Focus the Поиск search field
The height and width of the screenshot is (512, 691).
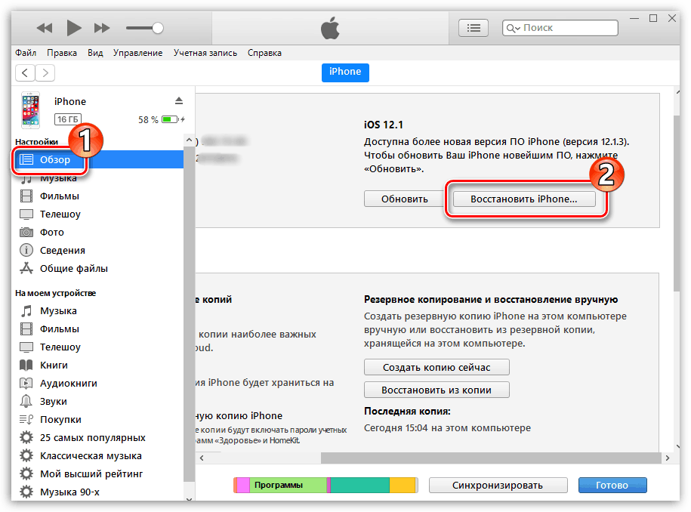coord(560,28)
